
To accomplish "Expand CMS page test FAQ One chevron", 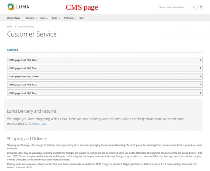I will click(200, 60).
